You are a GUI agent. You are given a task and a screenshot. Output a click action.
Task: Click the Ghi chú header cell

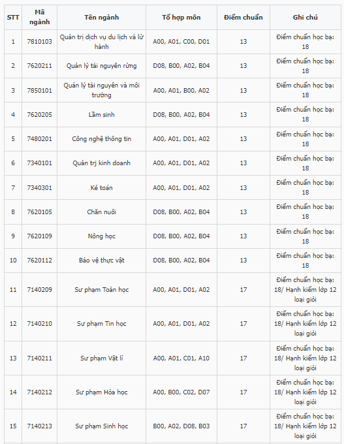coord(305,17)
